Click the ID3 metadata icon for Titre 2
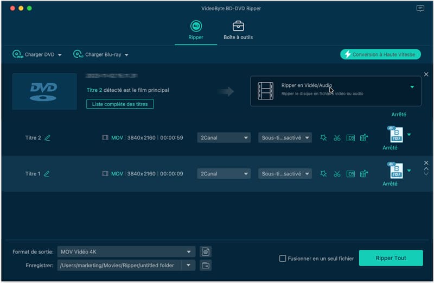This screenshot has height=283, width=434. click(350, 138)
